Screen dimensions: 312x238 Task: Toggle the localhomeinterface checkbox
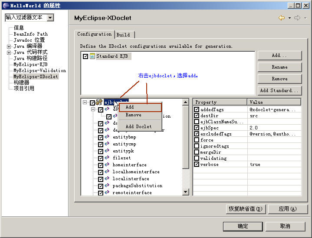(101, 172)
